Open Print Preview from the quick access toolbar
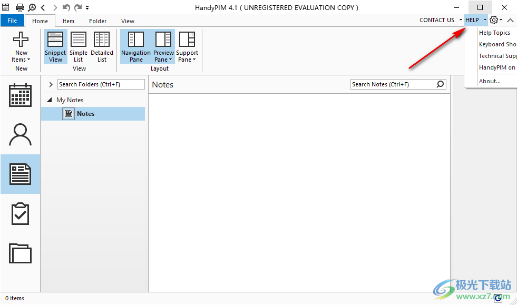This screenshot has width=517, height=305. pyautogui.click(x=32, y=7)
